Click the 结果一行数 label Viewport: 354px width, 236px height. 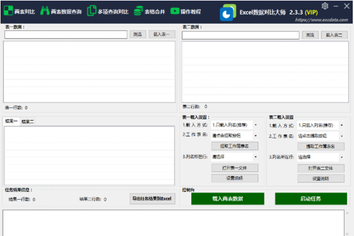(19, 199)
